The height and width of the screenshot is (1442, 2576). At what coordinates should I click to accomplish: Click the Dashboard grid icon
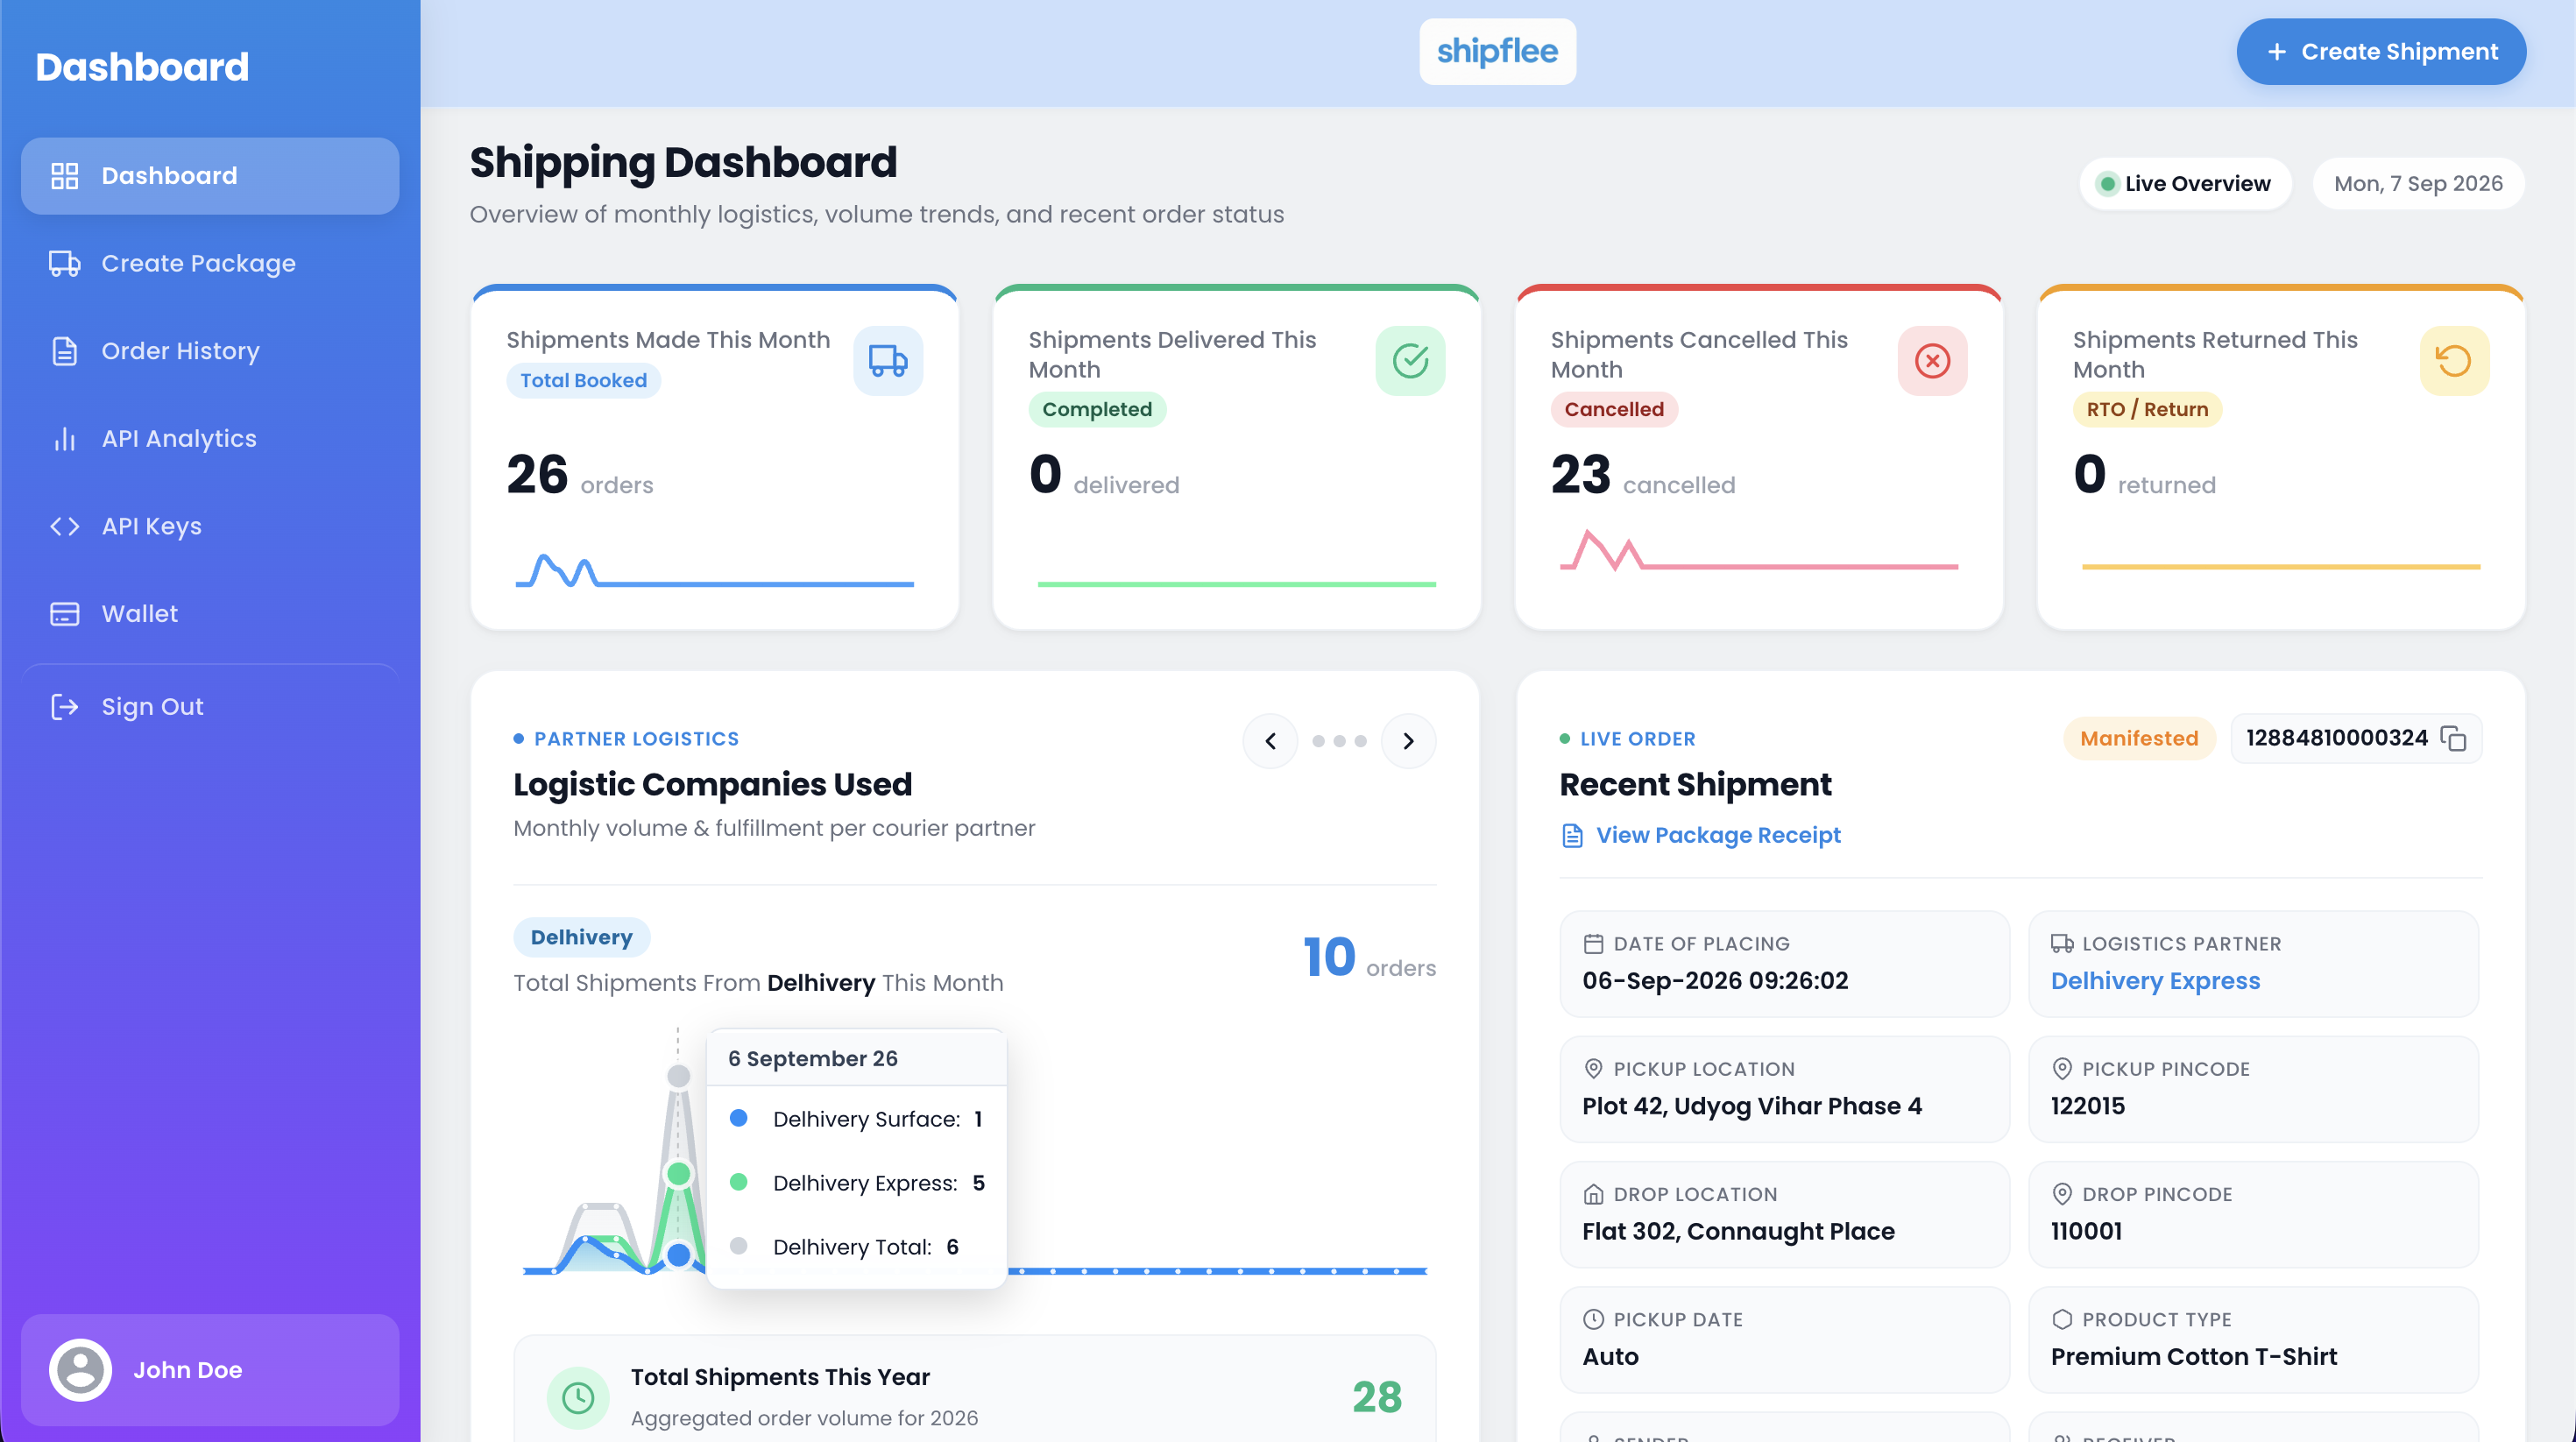coord(65,176)
